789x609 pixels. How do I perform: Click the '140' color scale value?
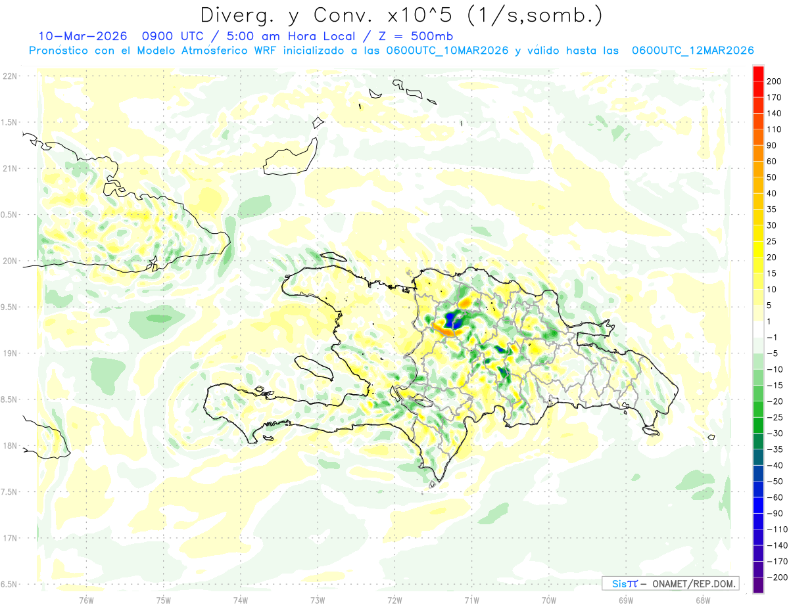click(773, 114)
